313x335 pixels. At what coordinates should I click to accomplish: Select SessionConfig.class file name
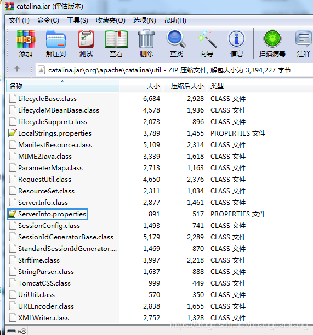click(49, 226)
